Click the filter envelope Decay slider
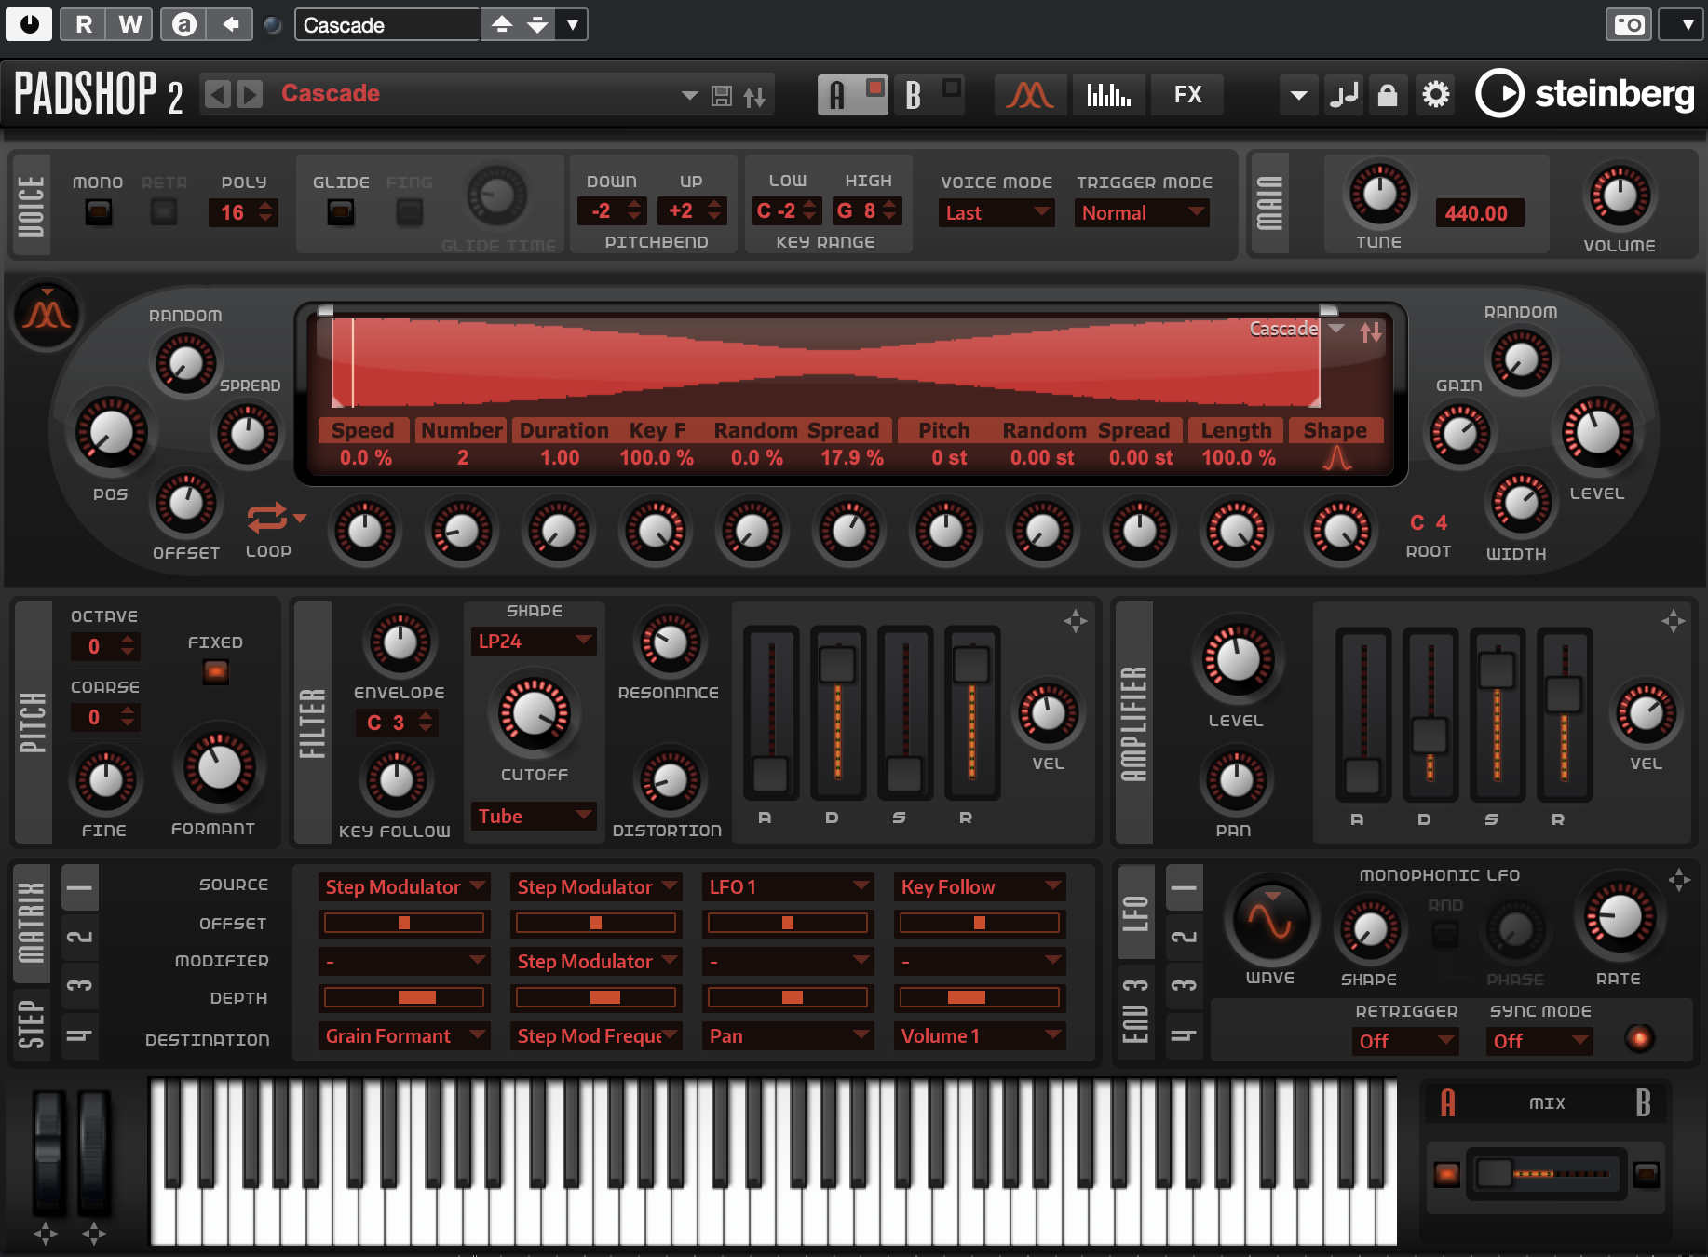The width and height of the screenshot is (1708, 1257). pos(837,714)
